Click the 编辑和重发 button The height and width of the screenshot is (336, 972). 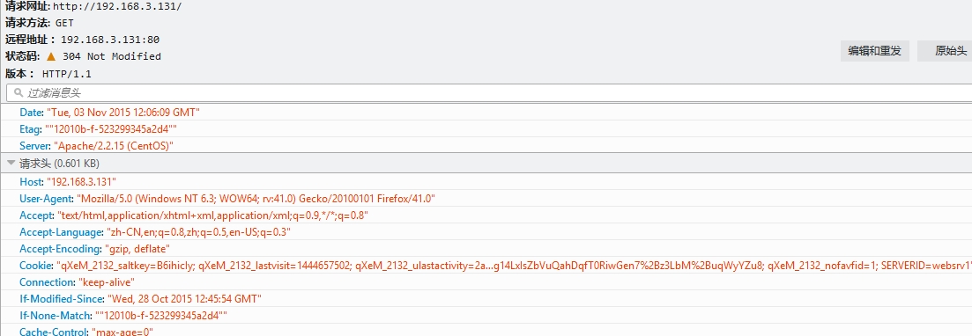pyautogui.click(x=875, y=51)
